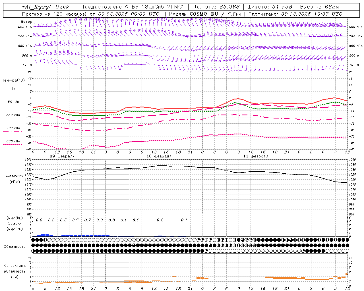Click the 'Рассчитано: 09.02.2025 10:37 UTC' timestamp
Image resolution: width=364 pixels, height=291 pixels.
(x=295, y=14)
